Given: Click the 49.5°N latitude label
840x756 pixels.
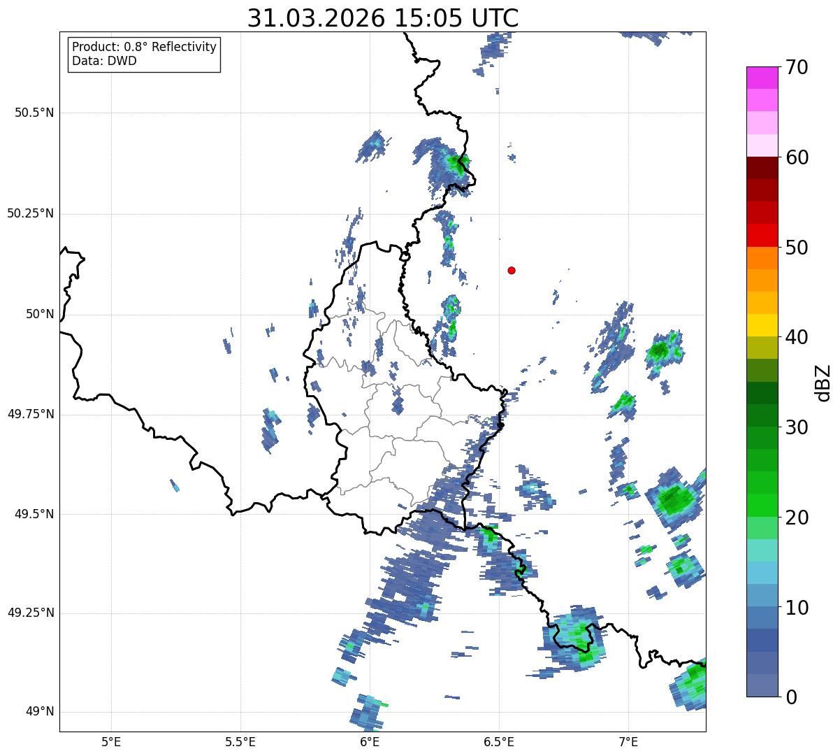Looking at the screenshot, I should (34, 514).
